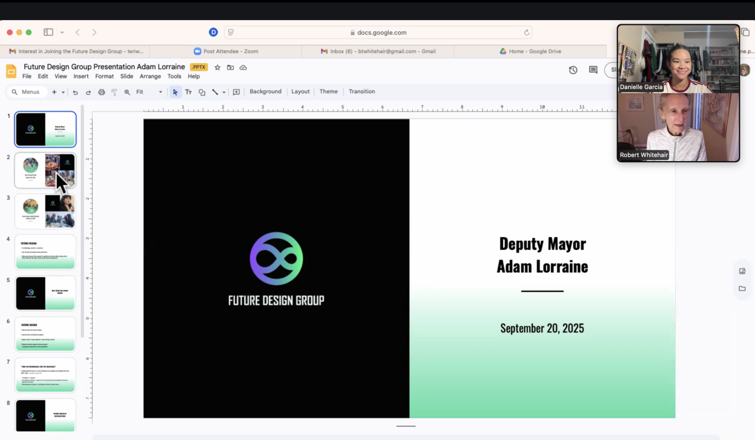The height and width of the screenshot is (440, 755).
Task: Open the Edit menu
Action: 43,77
